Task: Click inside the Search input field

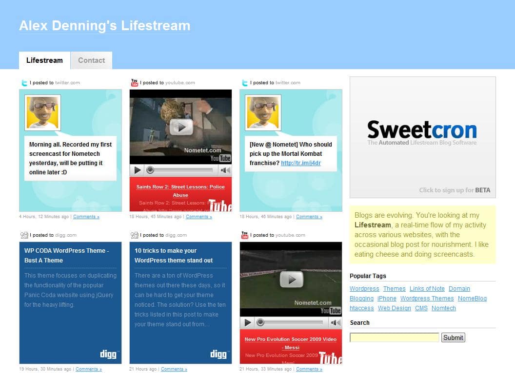Action: click(394, 337)
